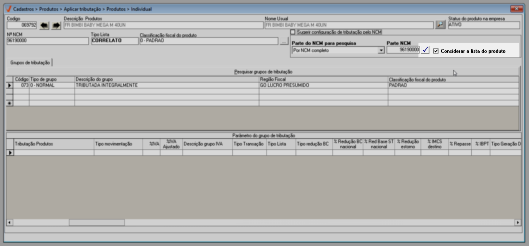Click % Redução estorno column header

[408, 144]
